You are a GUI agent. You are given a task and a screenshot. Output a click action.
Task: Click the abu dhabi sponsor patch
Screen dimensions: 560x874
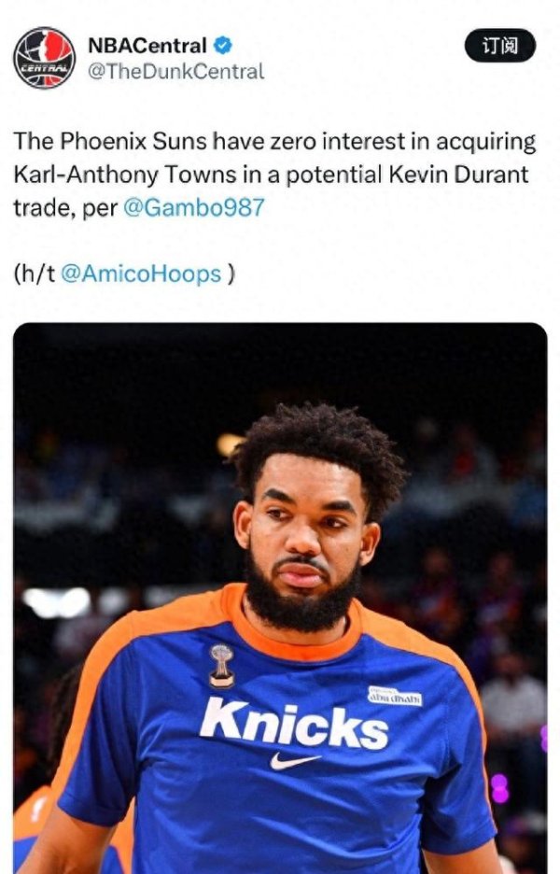(x=395, y=697)
